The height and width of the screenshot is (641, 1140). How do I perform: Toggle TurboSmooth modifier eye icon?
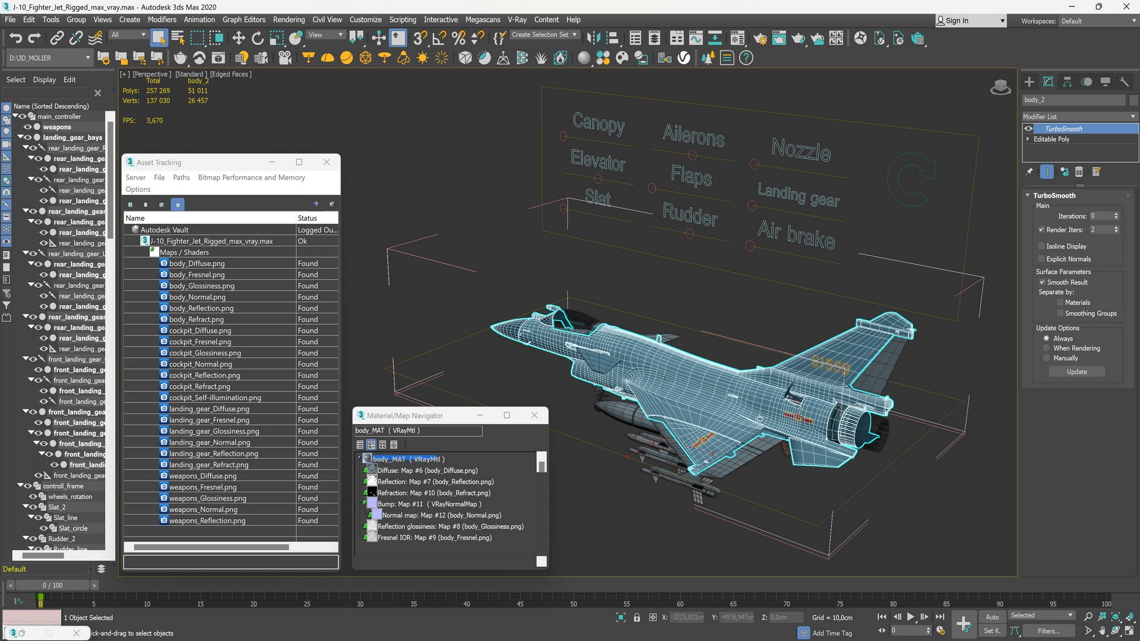click(1028, 129)
